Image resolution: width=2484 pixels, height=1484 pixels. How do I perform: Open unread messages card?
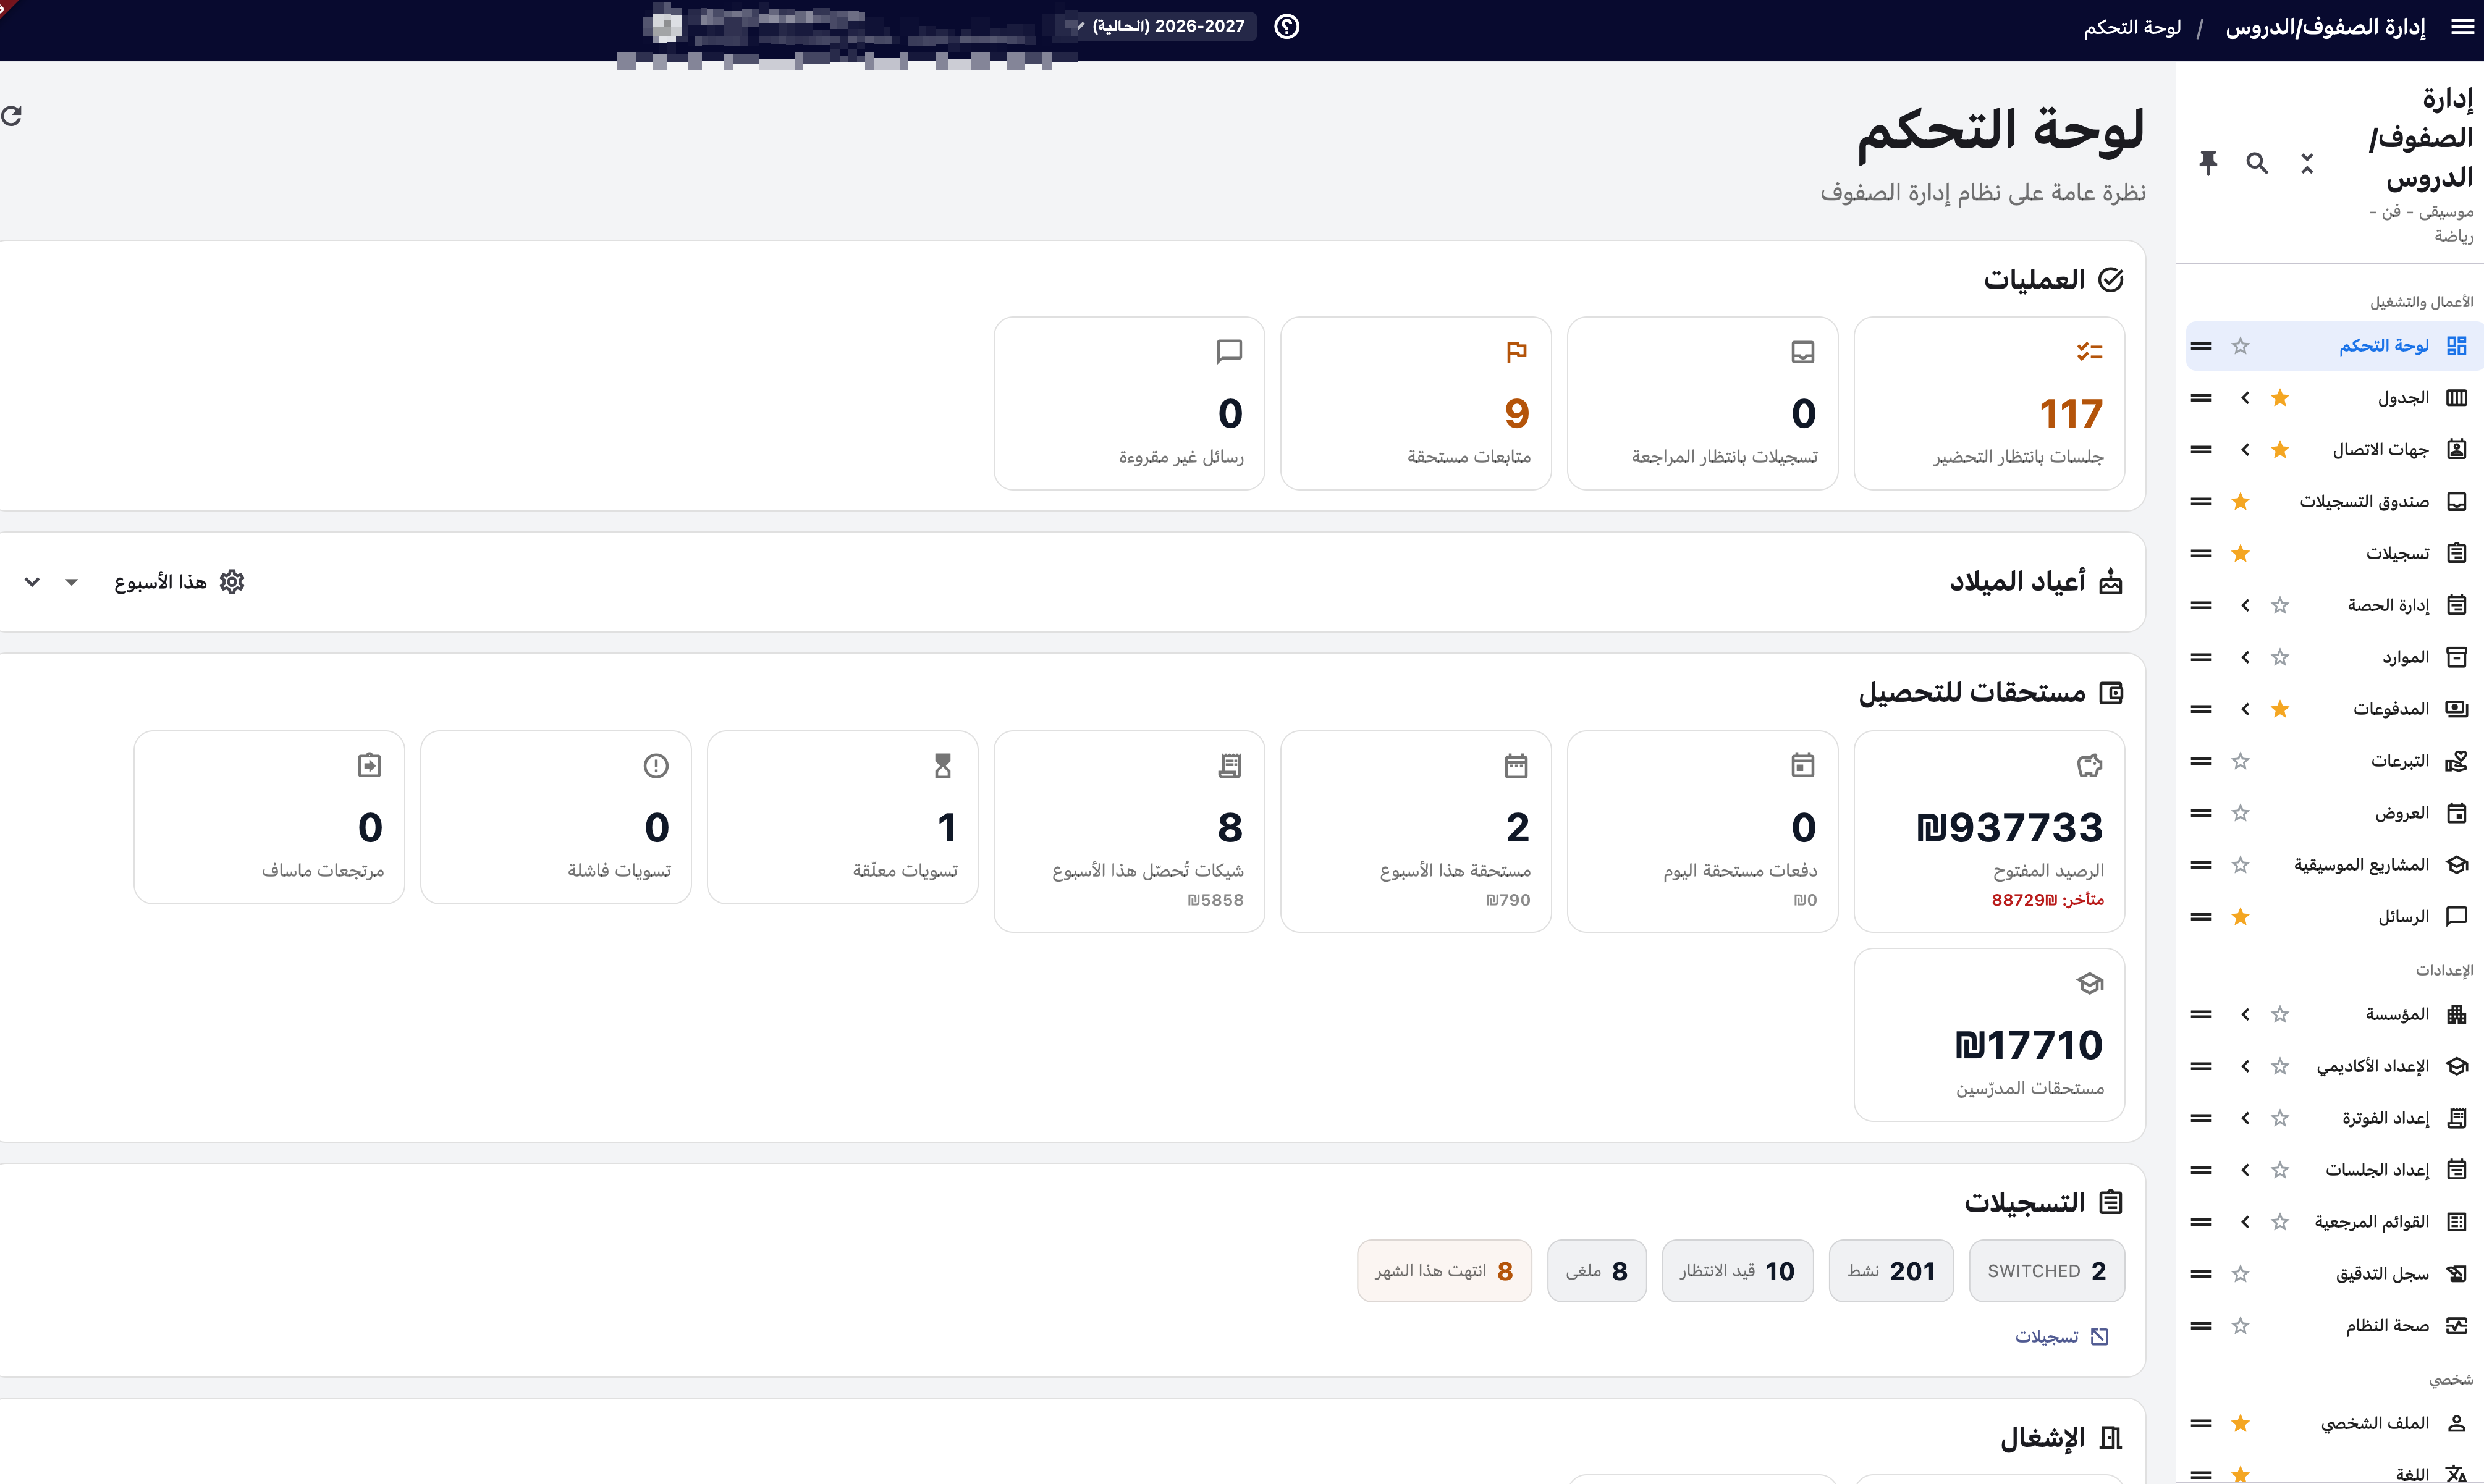coord(1129,404)
